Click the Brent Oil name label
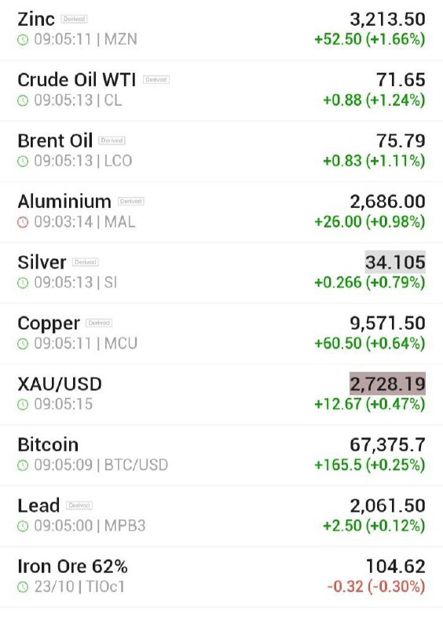The image size is (443, 628). click(x=55, y=141)
